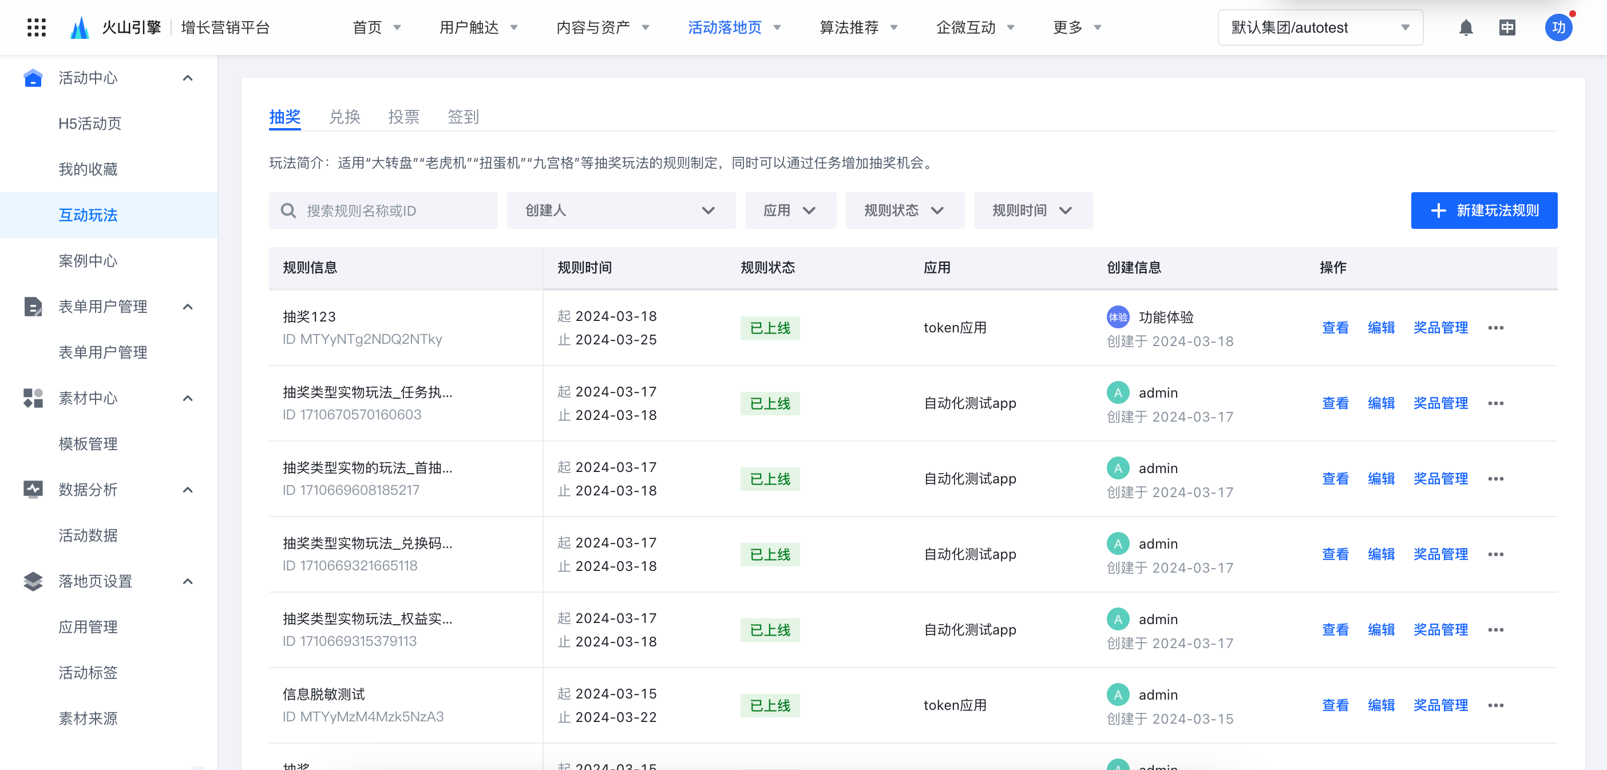
Task: Collapse the 活动中心 sidebar section
Action: click(188, 78)
